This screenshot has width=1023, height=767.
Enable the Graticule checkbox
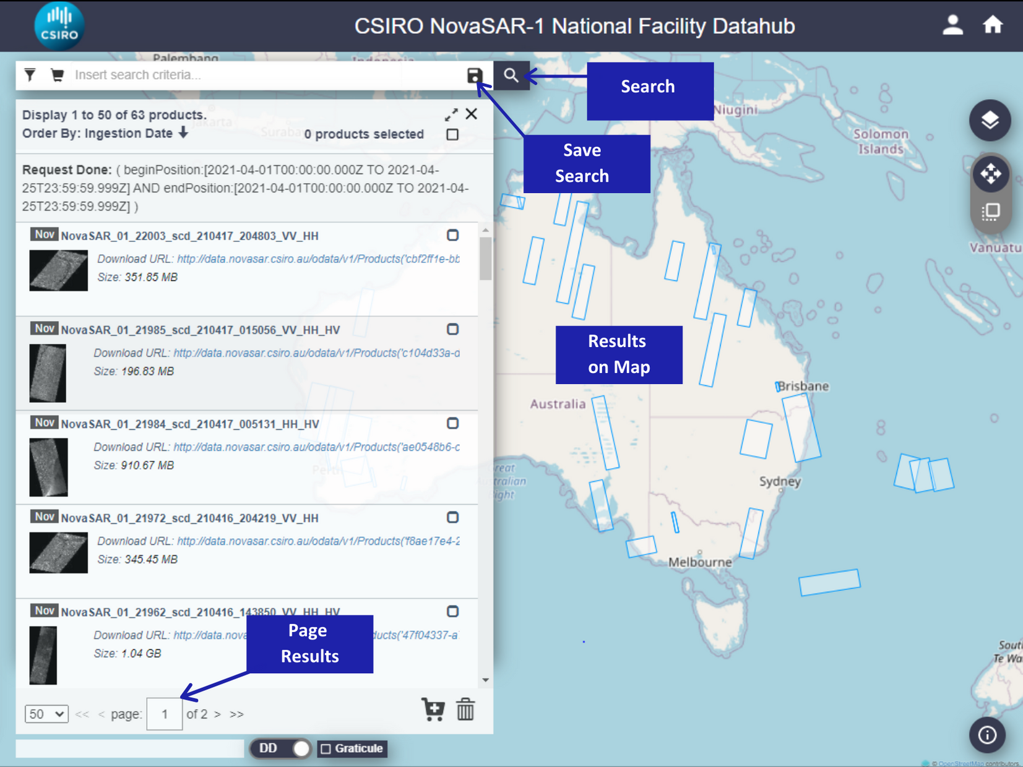click(x=326, y=748)
